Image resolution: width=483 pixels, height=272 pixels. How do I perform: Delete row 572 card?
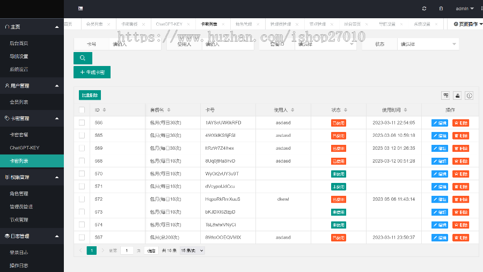coord(460,200)
